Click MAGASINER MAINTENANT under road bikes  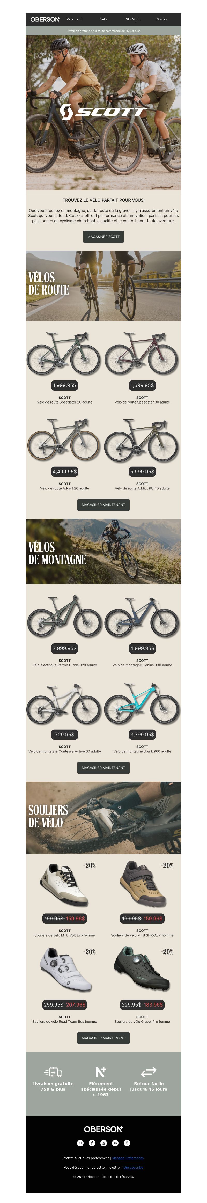click(x=103, y=505)
